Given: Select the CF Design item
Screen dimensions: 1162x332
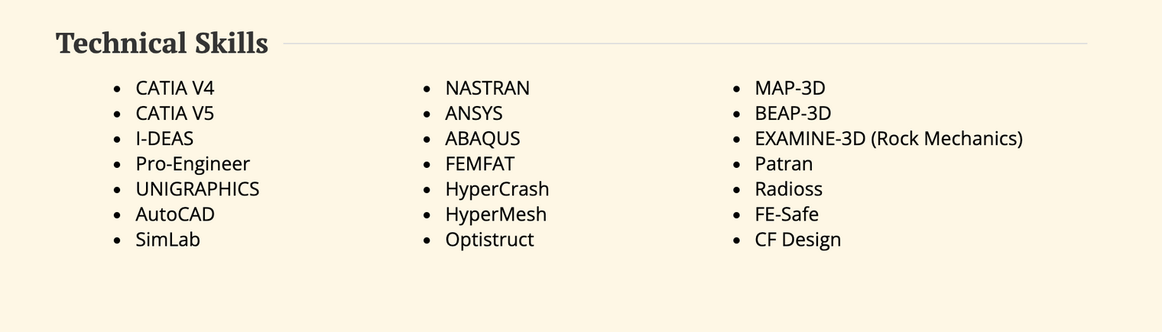Looking at the screenshot, I should tap(798, 240).
